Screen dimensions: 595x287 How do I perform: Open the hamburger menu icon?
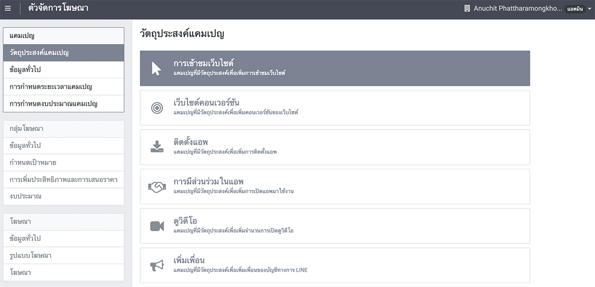pos(7,8)
